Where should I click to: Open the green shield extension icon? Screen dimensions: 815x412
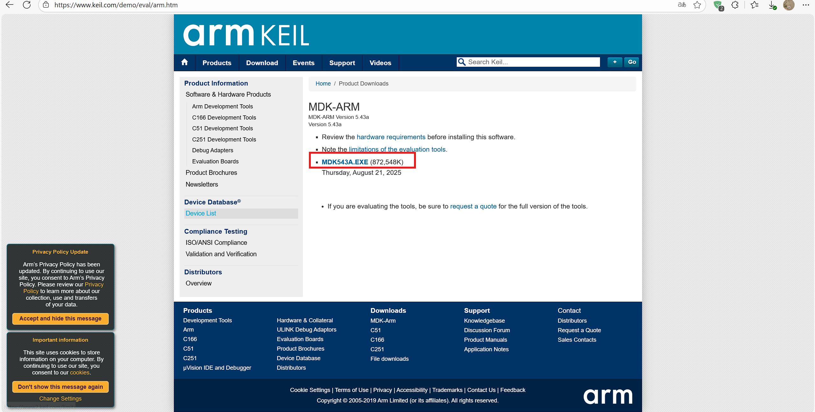pyautogui.click(x=718, y=5)
